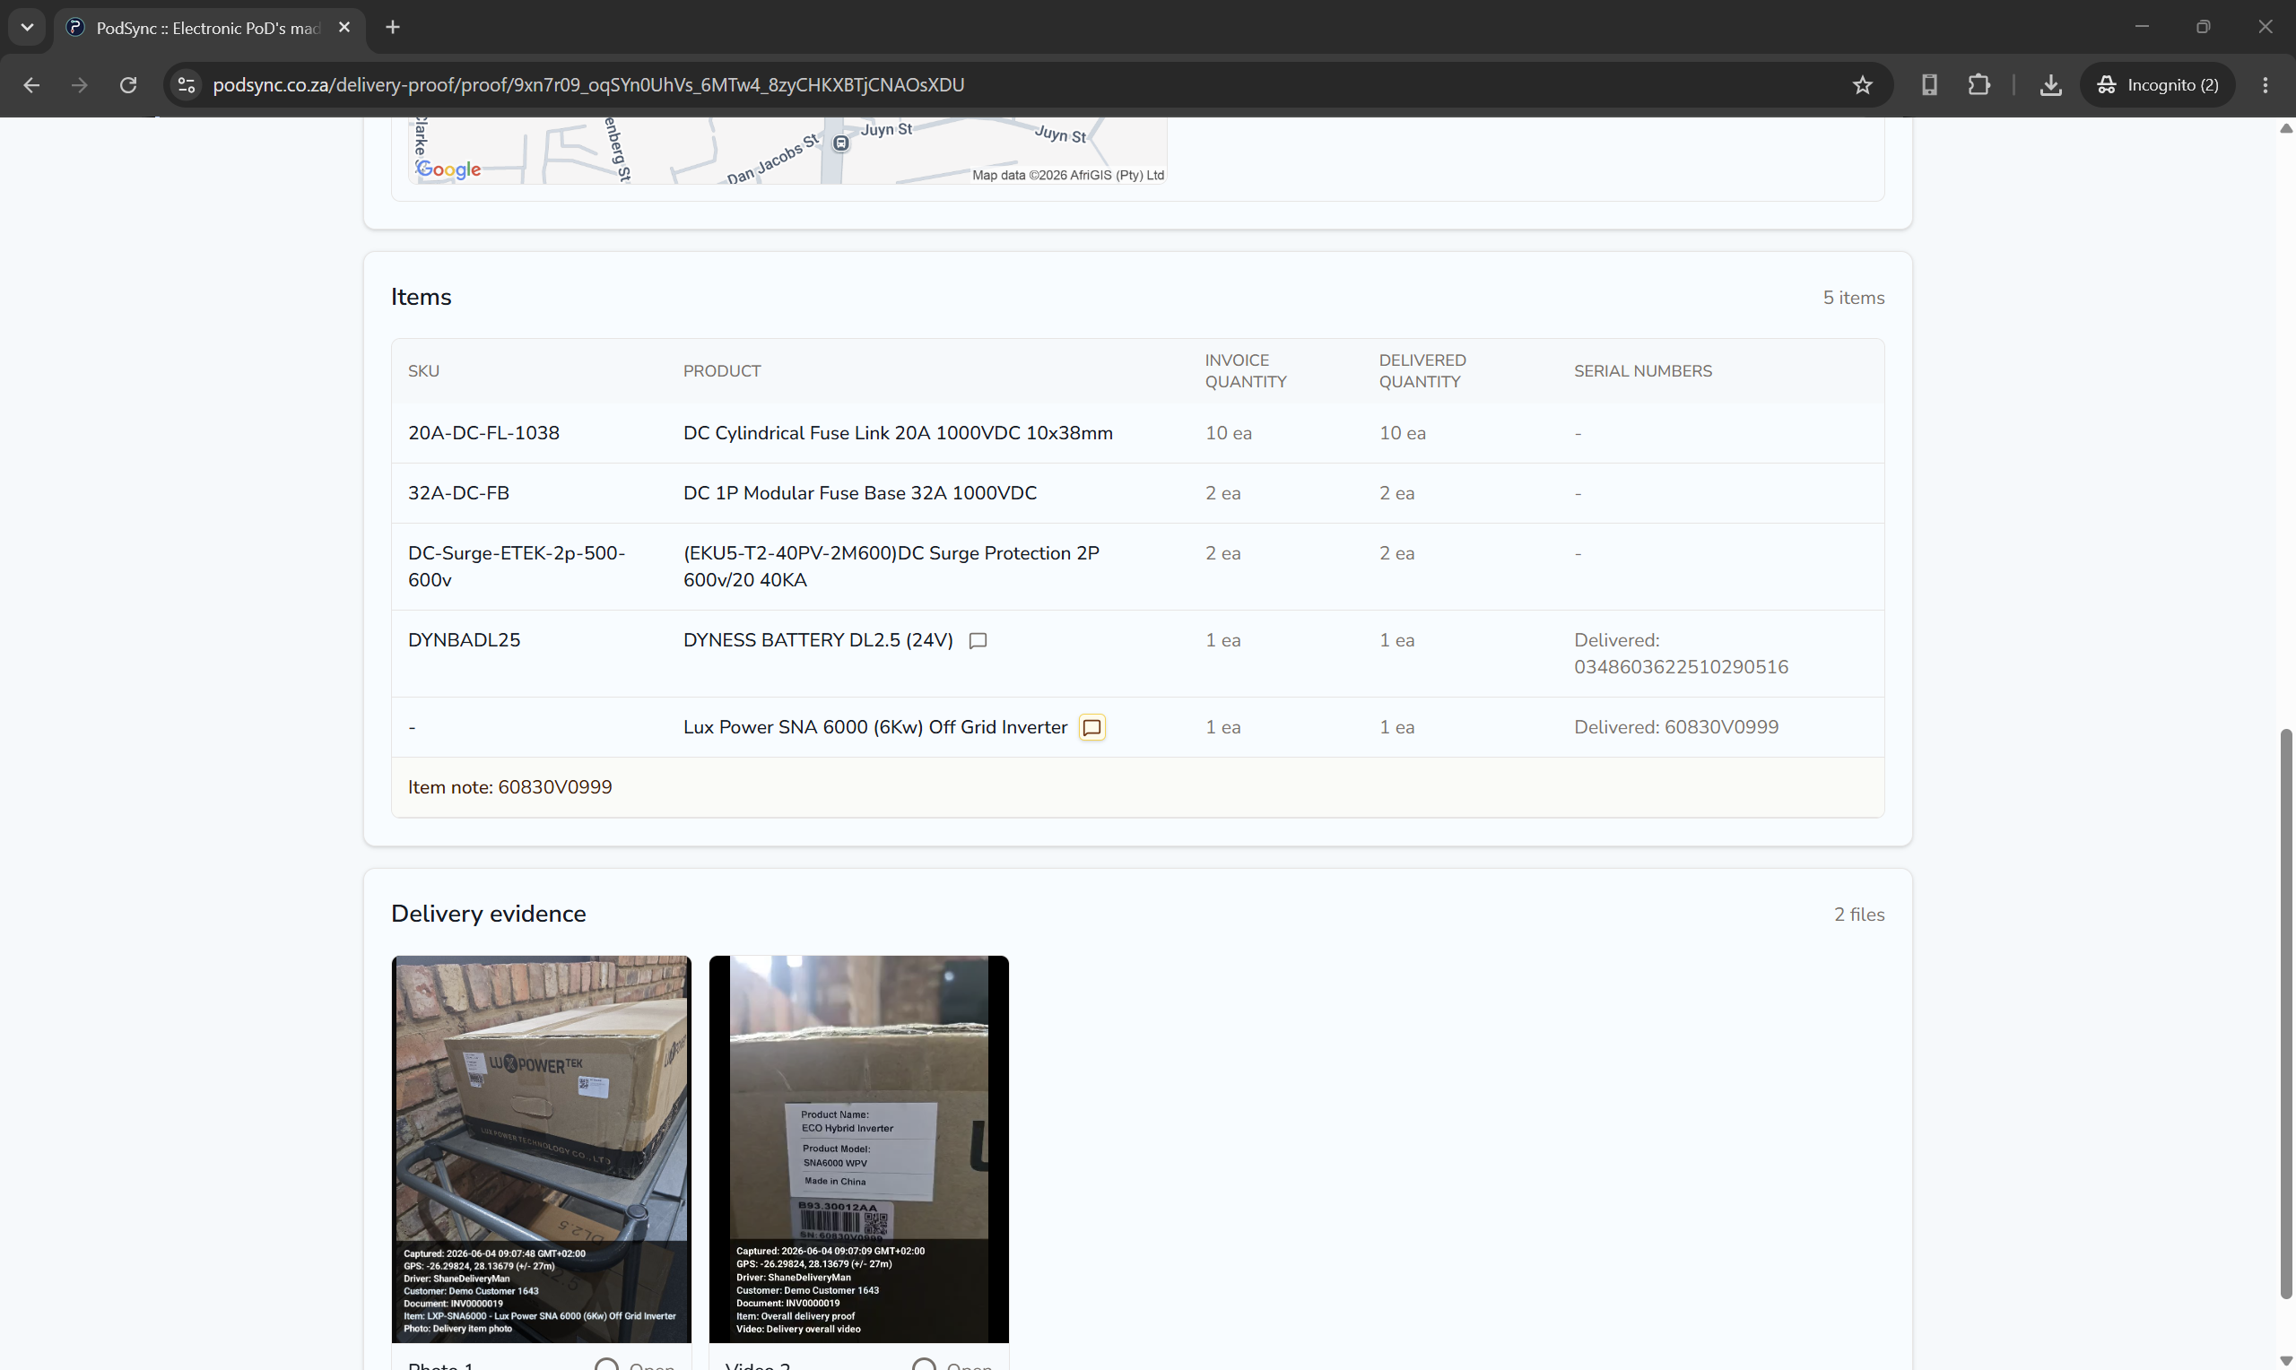Click the Google logo on the map
This screenshot has width=2296, height=1370.
tap(448, 169)
